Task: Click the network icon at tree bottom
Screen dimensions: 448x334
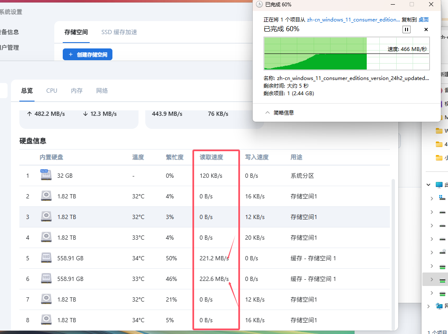Action: (439, 306)
